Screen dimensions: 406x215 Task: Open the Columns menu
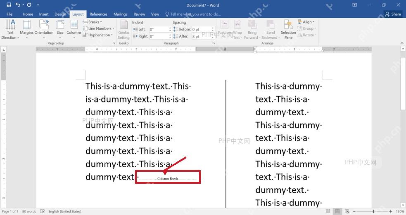[74, 30]
